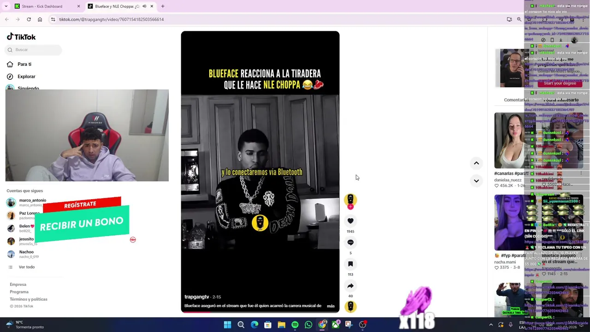Switch to the Stream - Kick Dashboard tab
This screenshot has width=590, height=332.
(47, 6)
